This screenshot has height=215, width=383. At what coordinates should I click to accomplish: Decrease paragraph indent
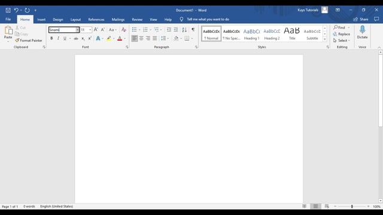click(169, 30)
